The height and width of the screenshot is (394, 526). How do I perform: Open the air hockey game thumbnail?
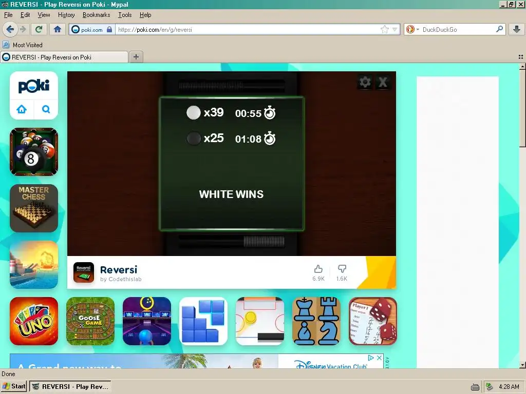click(260, 321)
